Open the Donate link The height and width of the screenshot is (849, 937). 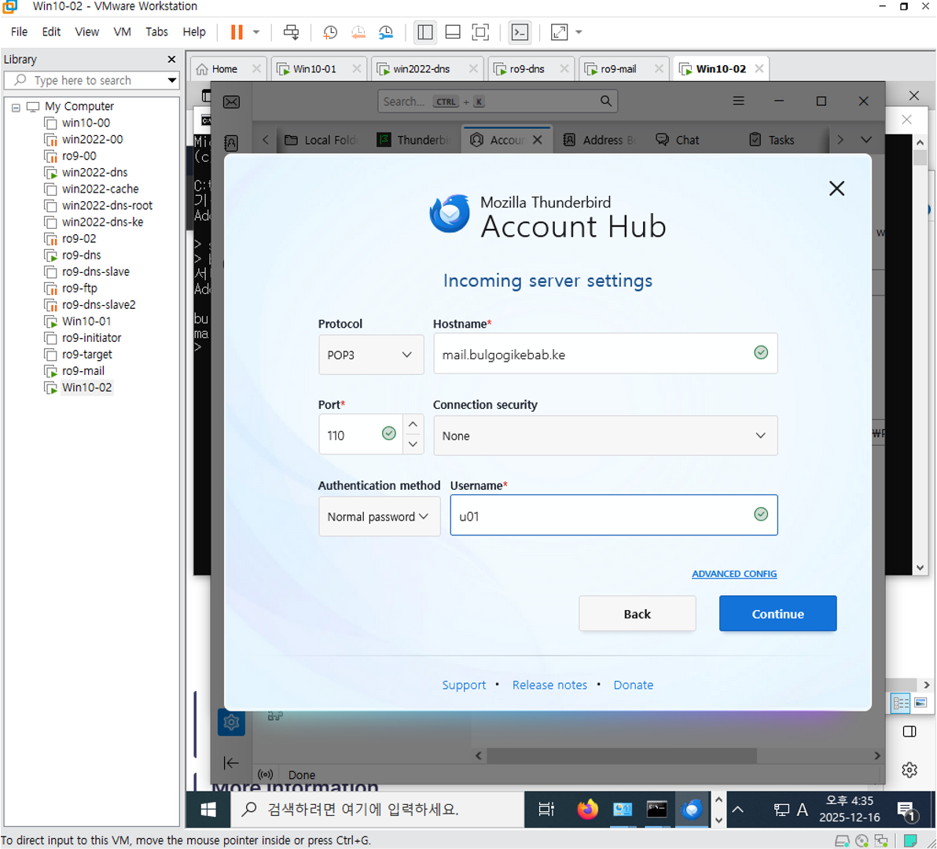point(633,685)
